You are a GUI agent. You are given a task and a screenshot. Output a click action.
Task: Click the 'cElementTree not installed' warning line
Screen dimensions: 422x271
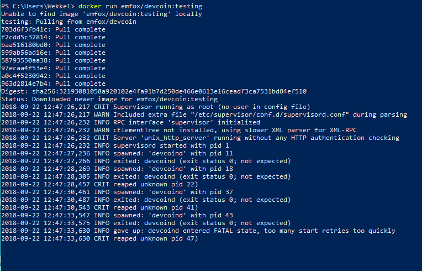click(x=179, y=130)
